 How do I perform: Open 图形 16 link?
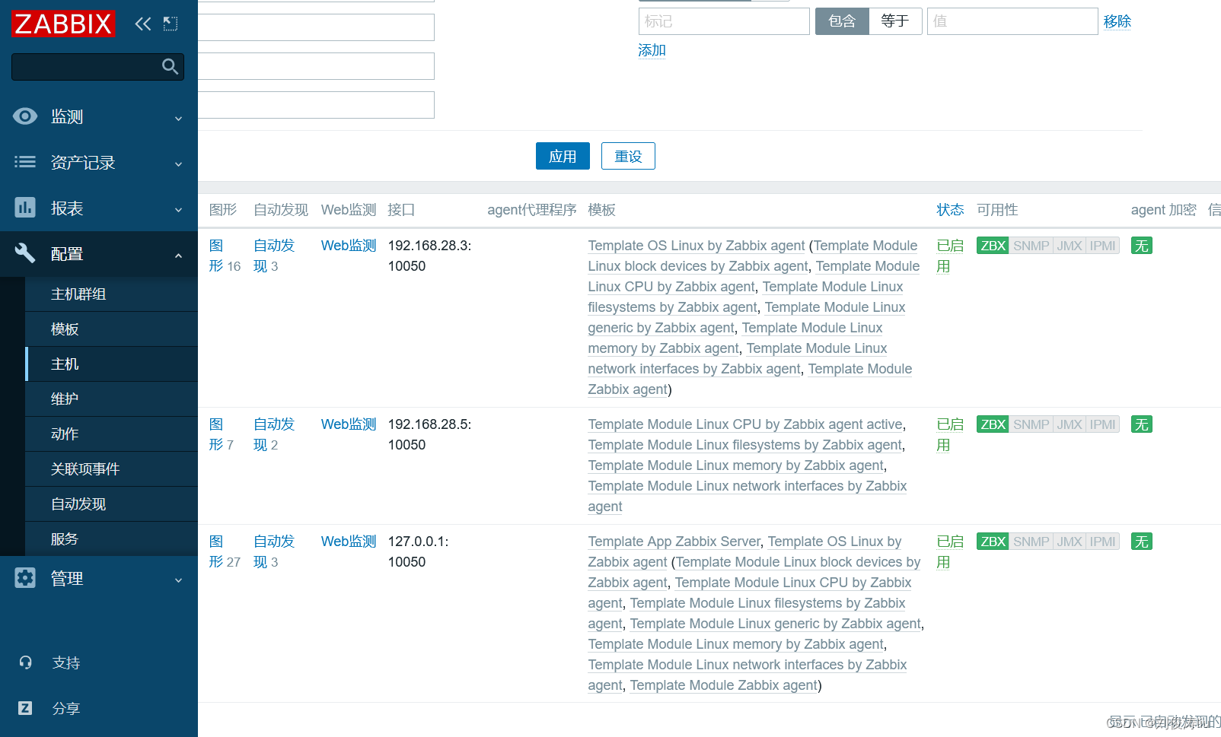225,256
